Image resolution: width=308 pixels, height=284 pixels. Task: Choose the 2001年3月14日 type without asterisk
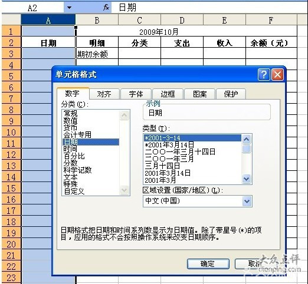tap(192, 173)
